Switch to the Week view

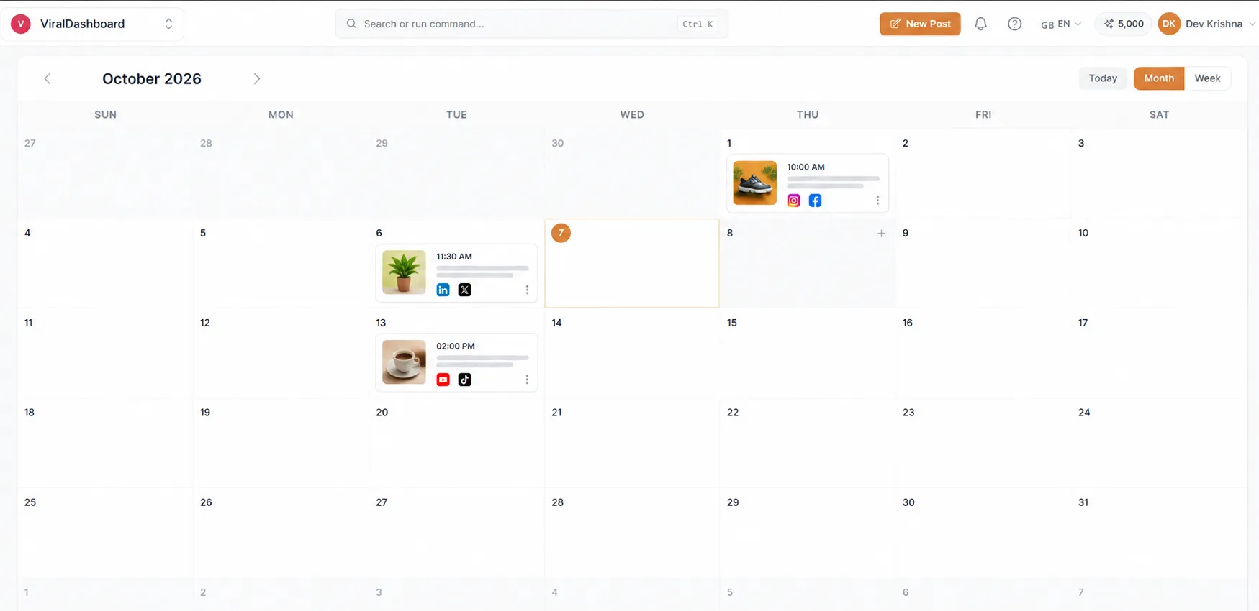(x=1207, y=78)
